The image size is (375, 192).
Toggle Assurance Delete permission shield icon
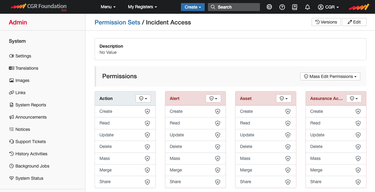pos(358,147)
